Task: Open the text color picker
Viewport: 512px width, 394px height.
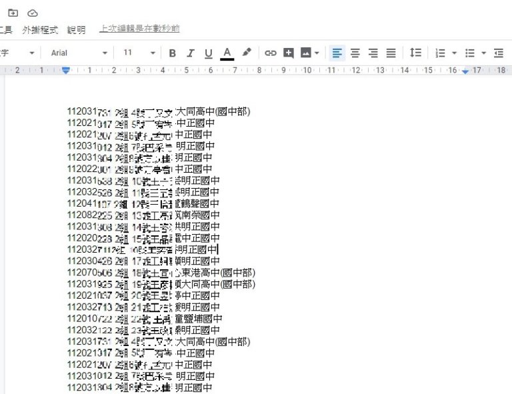Action: 227,53
